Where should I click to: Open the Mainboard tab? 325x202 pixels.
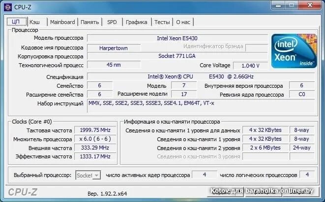click(x=62, y=22)
